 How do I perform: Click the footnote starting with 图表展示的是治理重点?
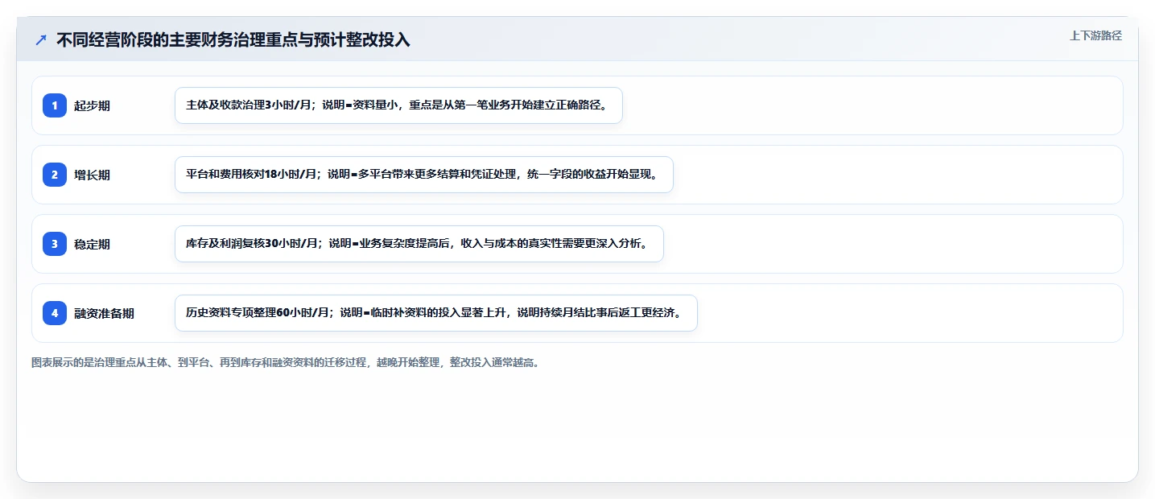click(285, 363)
